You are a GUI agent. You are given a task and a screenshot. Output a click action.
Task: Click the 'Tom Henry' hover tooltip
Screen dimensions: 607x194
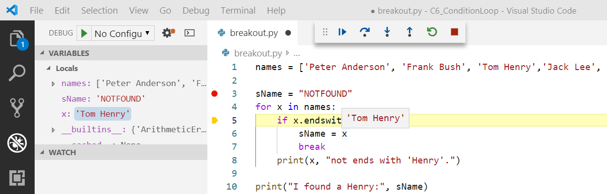click(375, 118)
